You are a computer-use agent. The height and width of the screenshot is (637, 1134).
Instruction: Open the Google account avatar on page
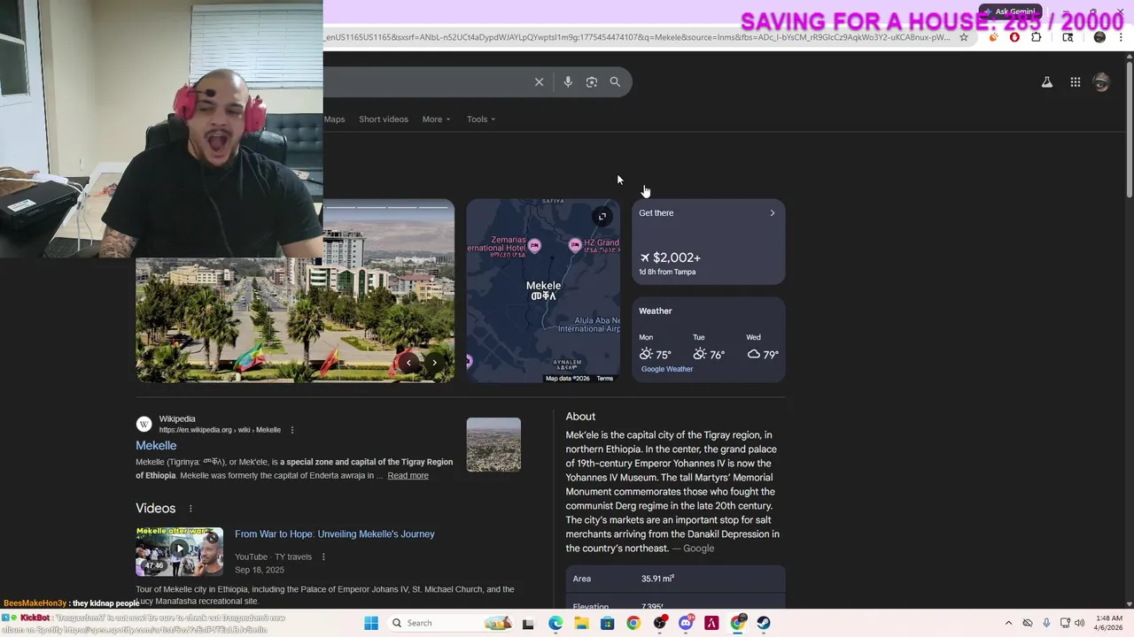click(x=1101, y=82)
